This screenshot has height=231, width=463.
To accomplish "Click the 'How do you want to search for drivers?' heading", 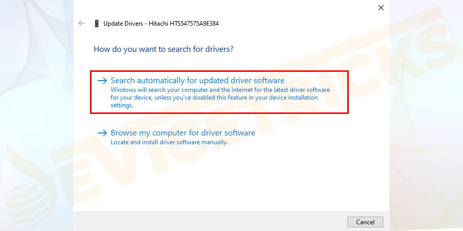I will (164, 49).
